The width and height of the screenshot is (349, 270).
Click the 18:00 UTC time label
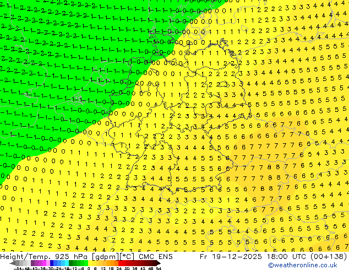pyautogui.click(x=288, y=257)
